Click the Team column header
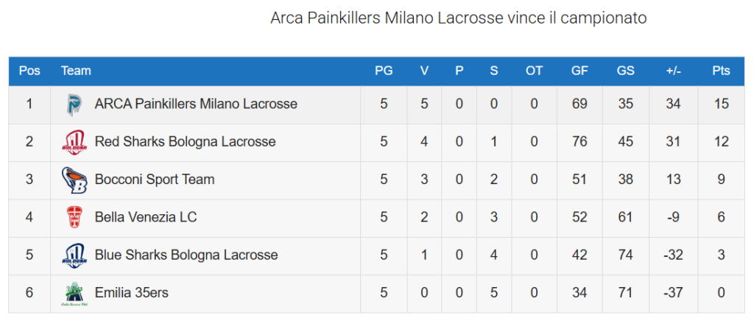The width and height of the screenshot is (754, 318). coord(76,71)
